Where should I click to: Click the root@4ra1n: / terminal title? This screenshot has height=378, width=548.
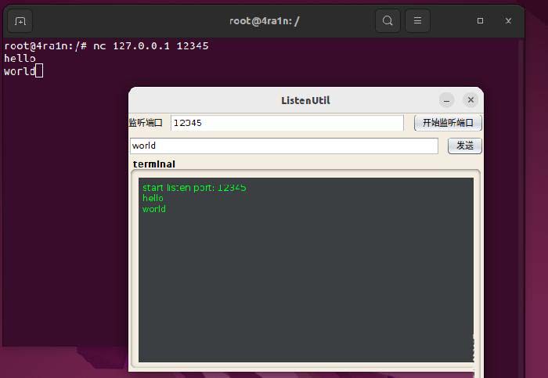265,21
